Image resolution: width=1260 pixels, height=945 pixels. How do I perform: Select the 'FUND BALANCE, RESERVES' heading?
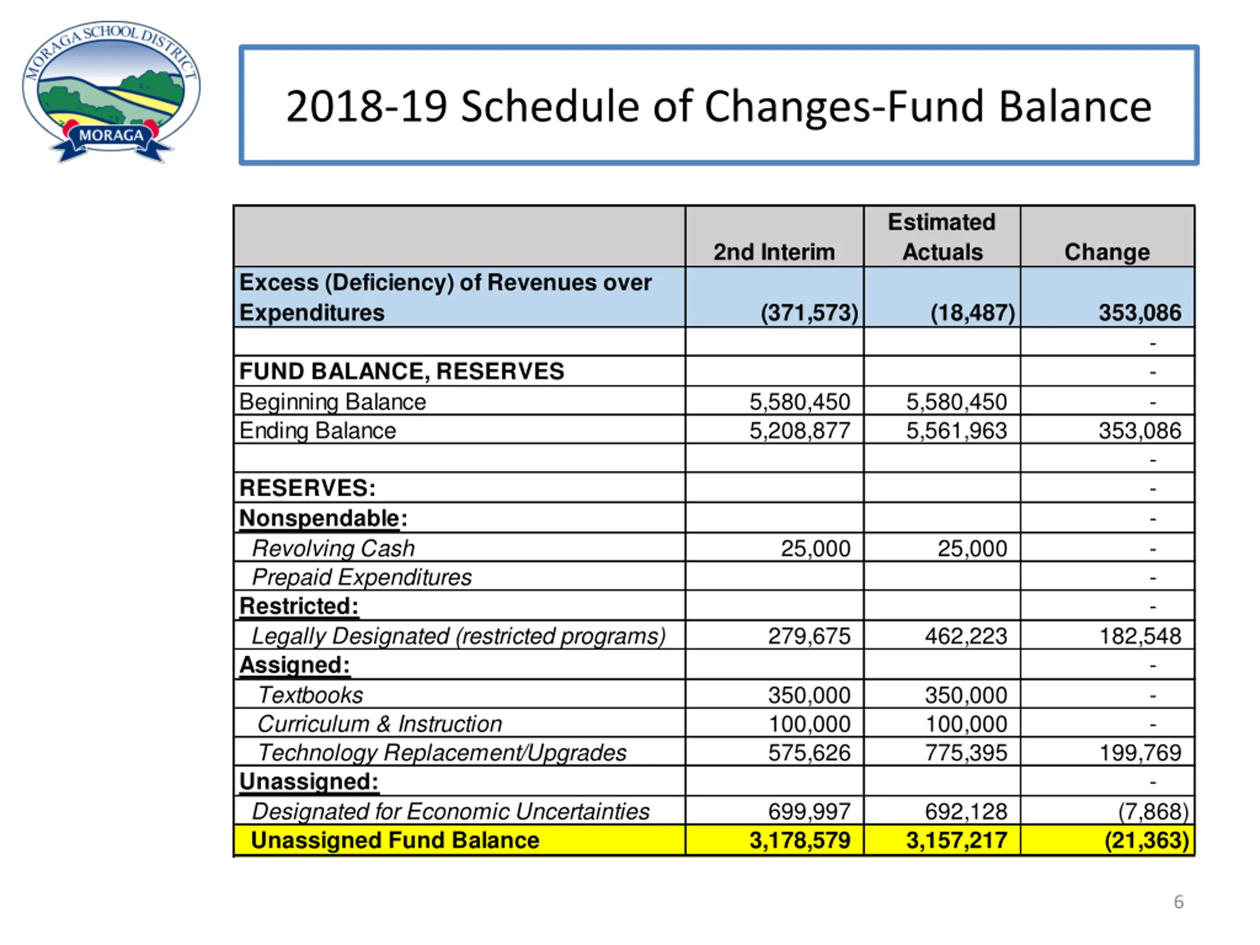point(402,371)
